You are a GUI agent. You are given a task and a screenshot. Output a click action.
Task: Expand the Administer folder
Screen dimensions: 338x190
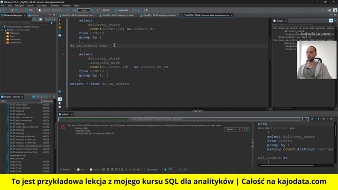[5, 40]
